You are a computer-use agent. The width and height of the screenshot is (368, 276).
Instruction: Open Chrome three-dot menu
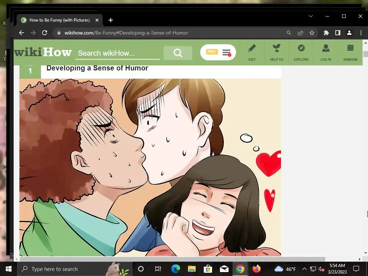click(361, 33)
